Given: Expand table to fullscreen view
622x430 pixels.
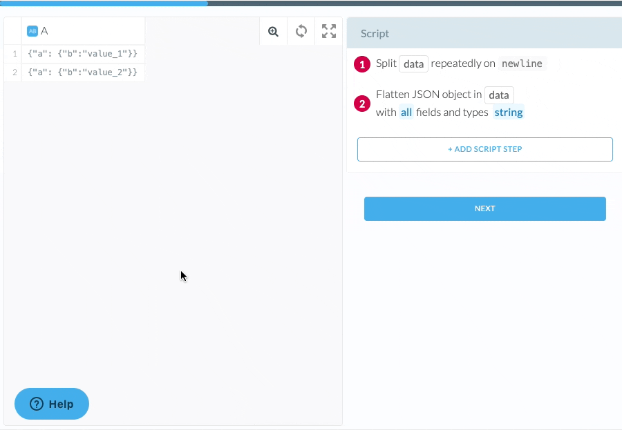Looking at the screenshot, I should (x=329, y=31).
